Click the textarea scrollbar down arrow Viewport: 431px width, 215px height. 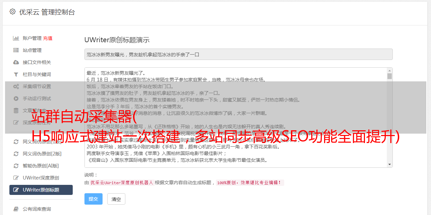pyautogui.click(x=389, y=164)
